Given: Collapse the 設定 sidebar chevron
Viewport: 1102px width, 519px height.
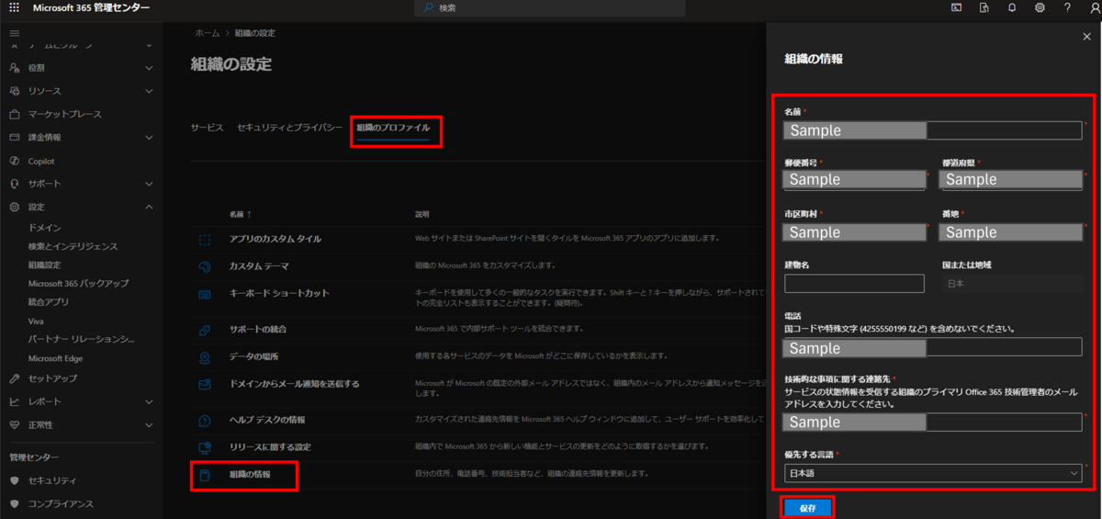Looking at the screenshot, I should pyautogui.click(x=149, y=207).
